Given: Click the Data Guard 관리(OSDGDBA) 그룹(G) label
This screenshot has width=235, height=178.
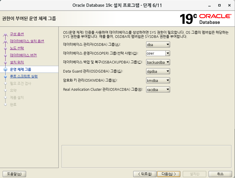Looking at the screenshot, I should point(93,71).
